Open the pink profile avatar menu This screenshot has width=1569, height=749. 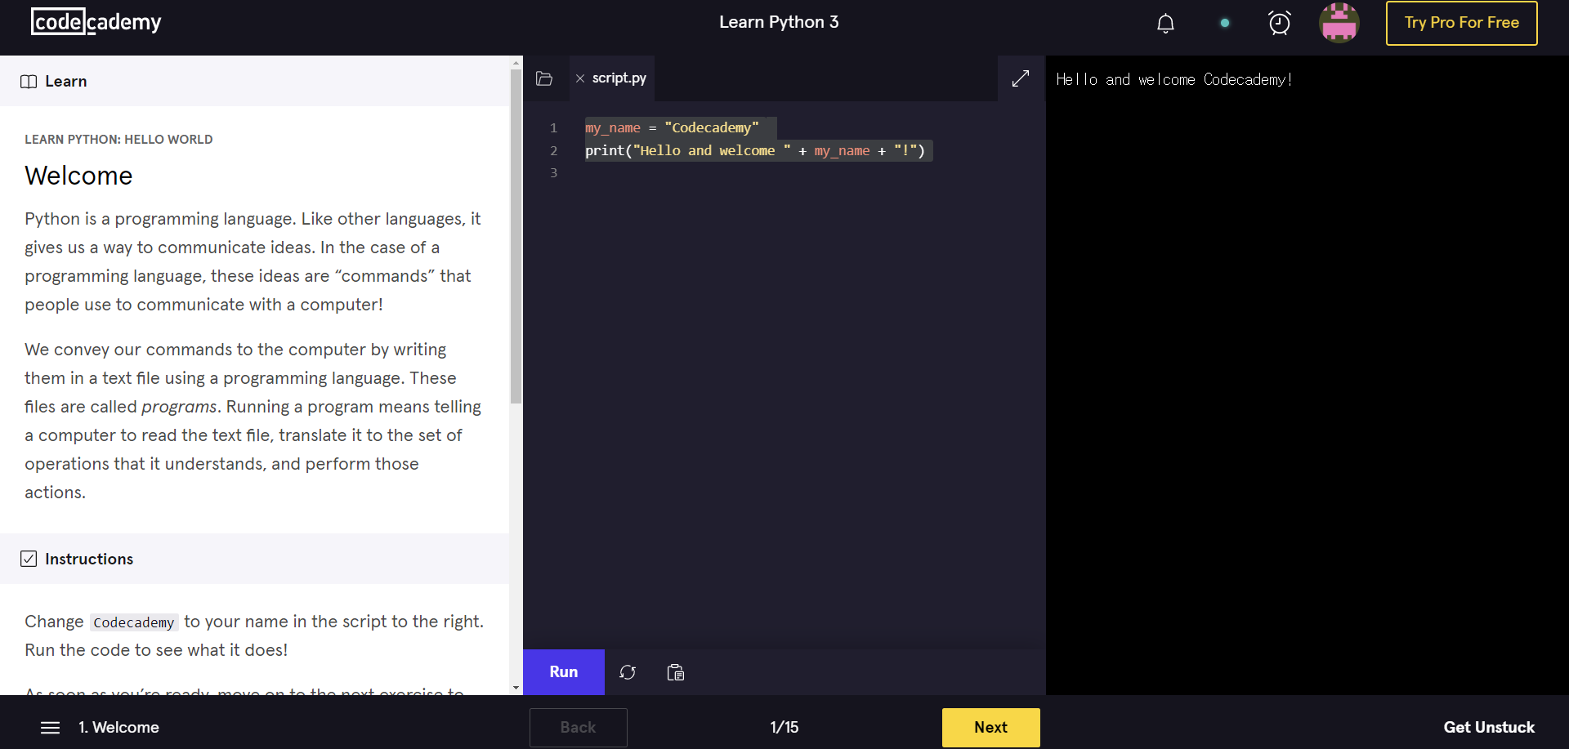click(1339, 23)
